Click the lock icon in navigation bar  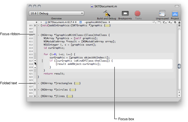(179, 22)
